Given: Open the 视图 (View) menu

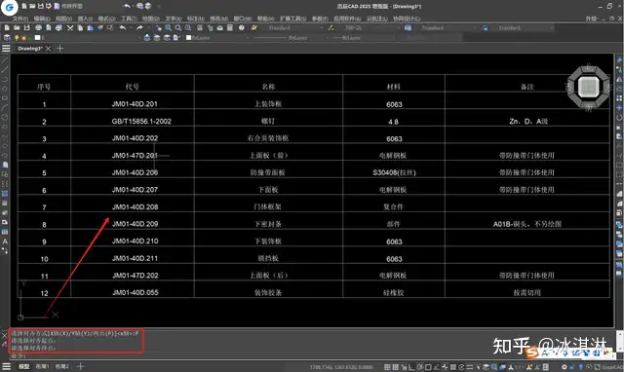Looking at the screenshot, I should tap(63, 19).
